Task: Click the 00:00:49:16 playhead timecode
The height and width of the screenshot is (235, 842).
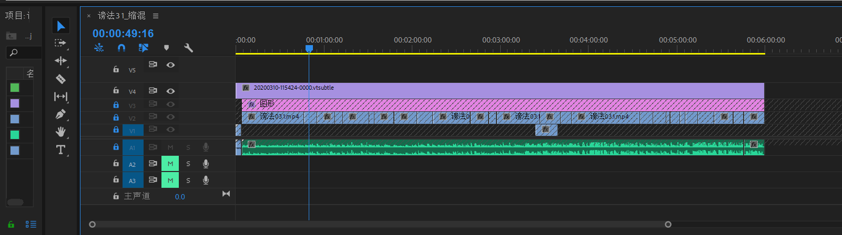Action: point(123,34)
